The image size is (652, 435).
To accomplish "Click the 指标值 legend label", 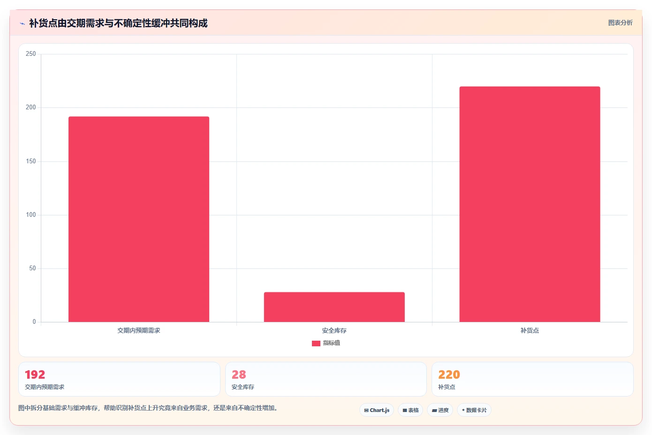I will [332, 343].
